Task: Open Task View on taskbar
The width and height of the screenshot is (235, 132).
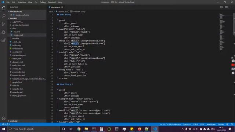Action: [71, 129]
